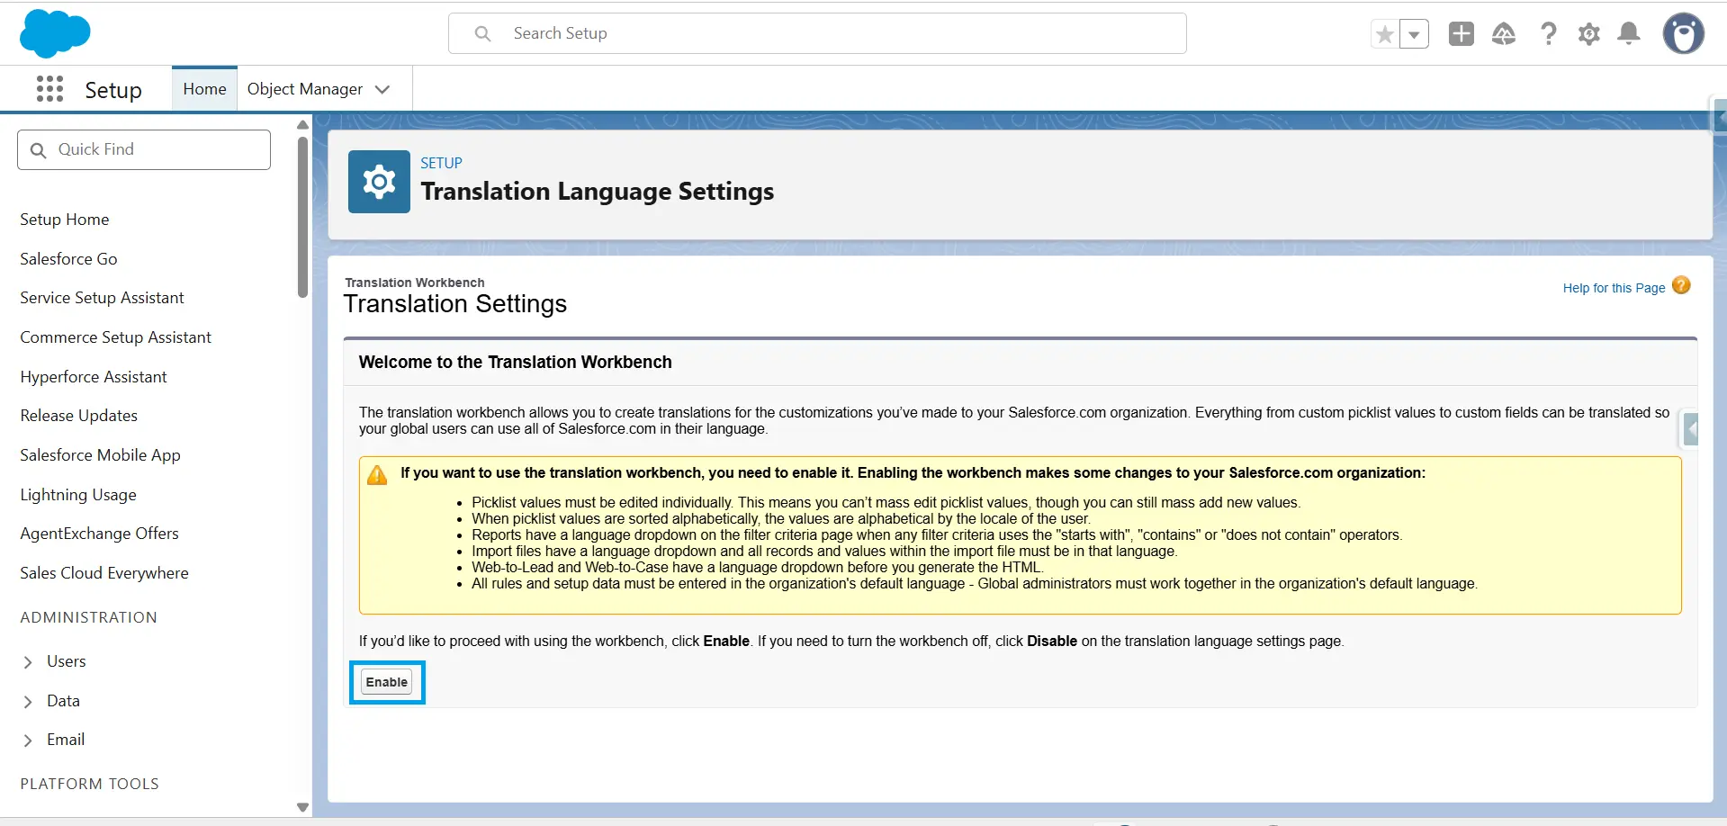Focus the Search Setup field
This screenshot has width=1727, height=826.
click(817, 33)
